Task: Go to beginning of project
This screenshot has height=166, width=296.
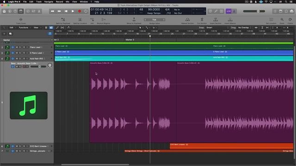Action: [66, 11]
